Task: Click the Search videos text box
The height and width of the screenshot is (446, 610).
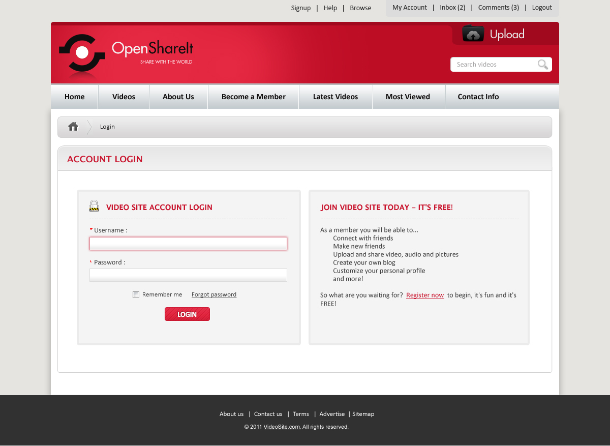Action: 493,65
